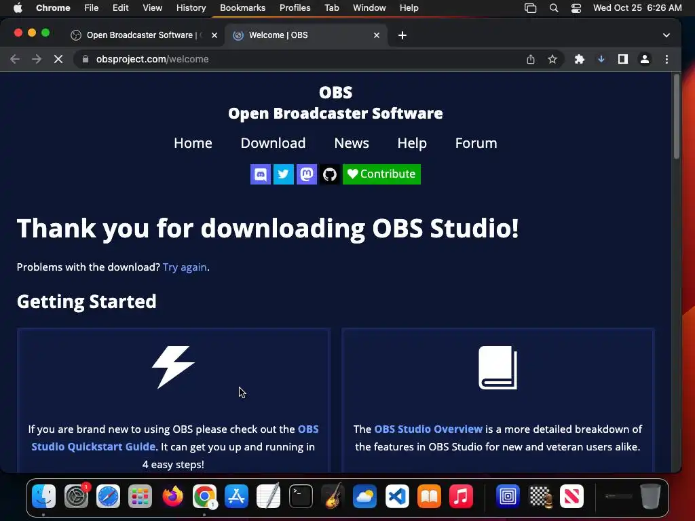Click the book overview icon
Viewport: 695px width, 521px height.
pyautogui.click(x=497, y=367)
